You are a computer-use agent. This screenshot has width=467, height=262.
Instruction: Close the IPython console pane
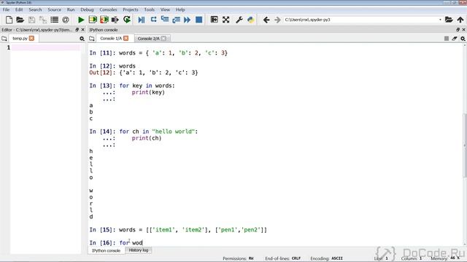[x=463, y=30]
